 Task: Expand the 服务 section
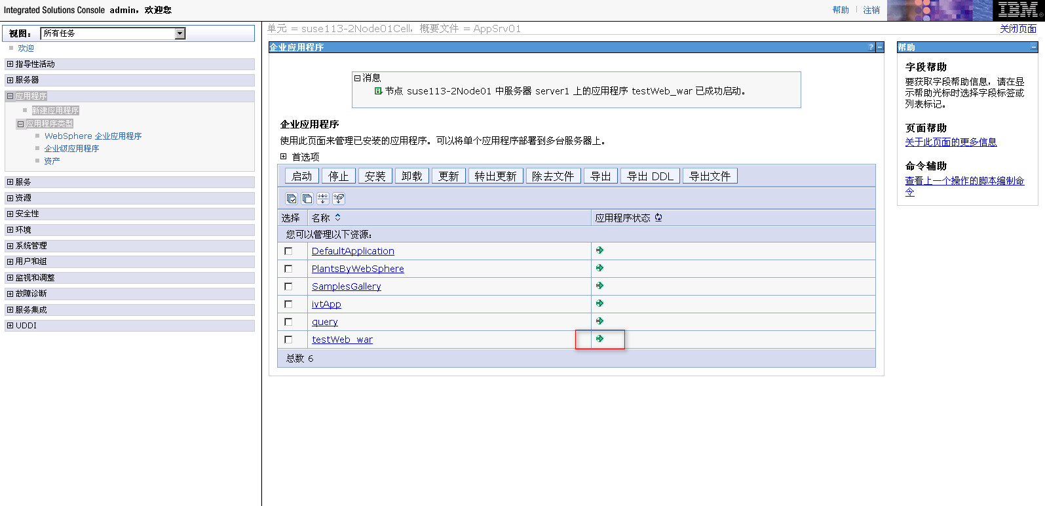tap(10, 182)
